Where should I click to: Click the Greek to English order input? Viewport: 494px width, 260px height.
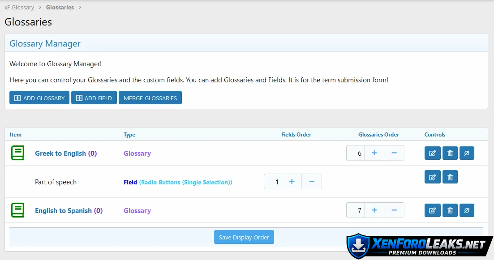(356, 153)
